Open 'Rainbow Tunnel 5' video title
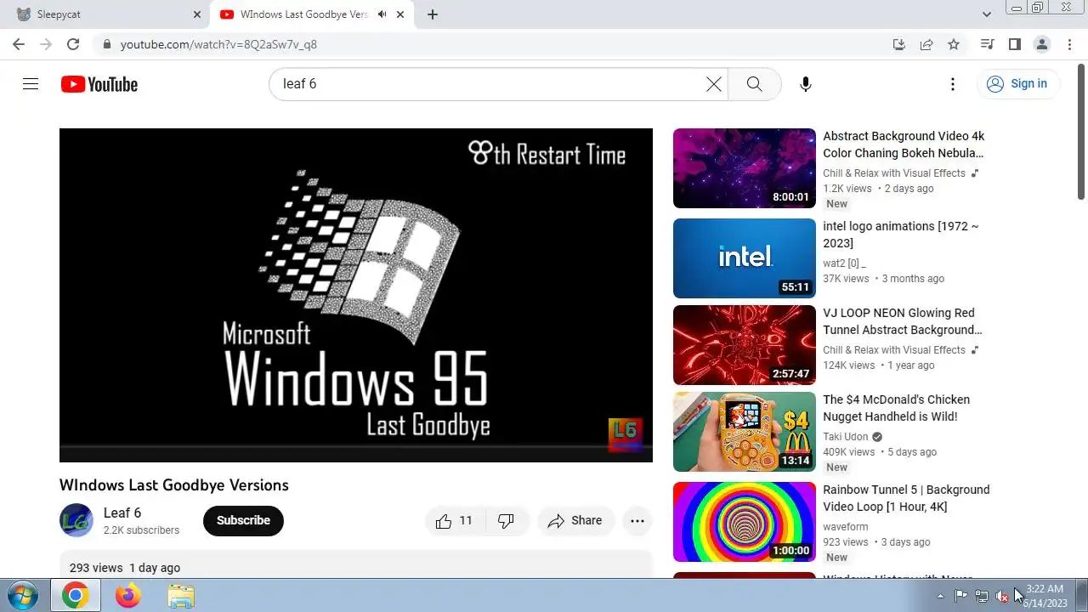1088x612 pixels. 906,498
